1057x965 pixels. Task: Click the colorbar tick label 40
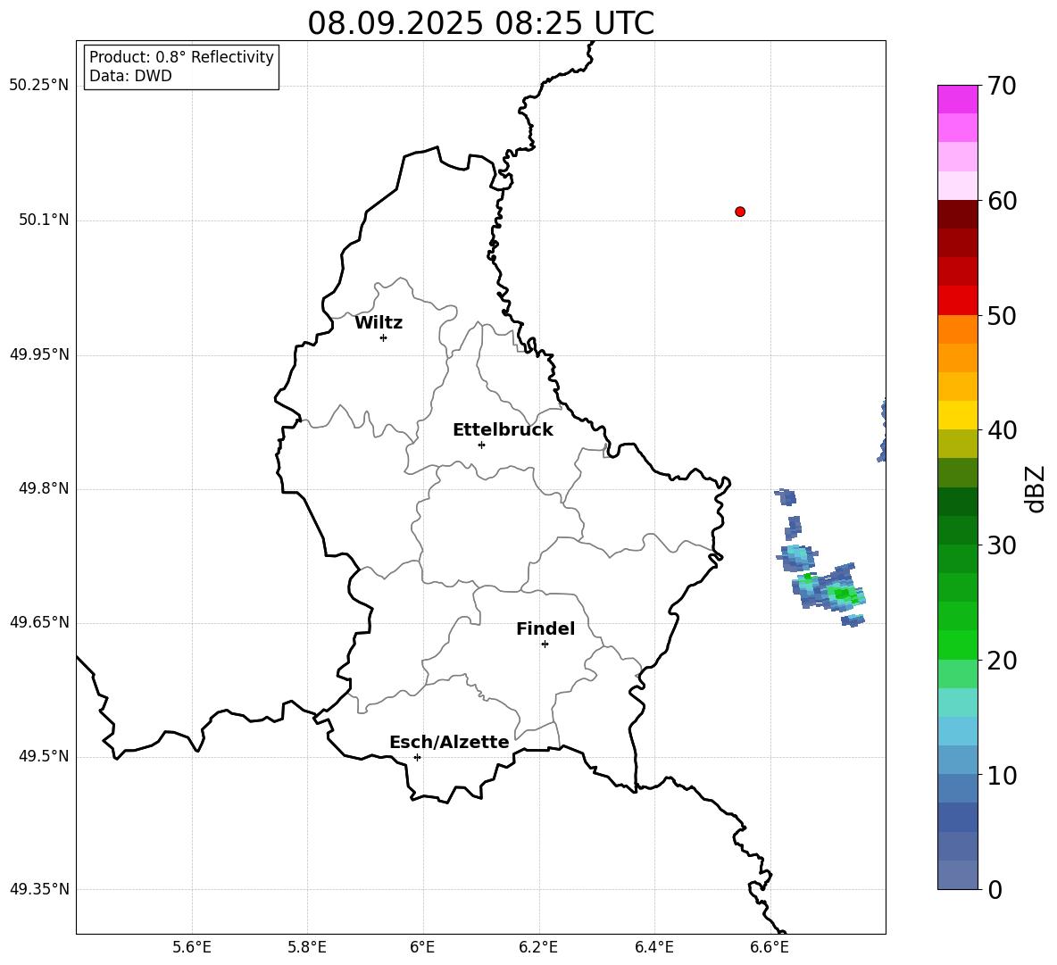1002,430
